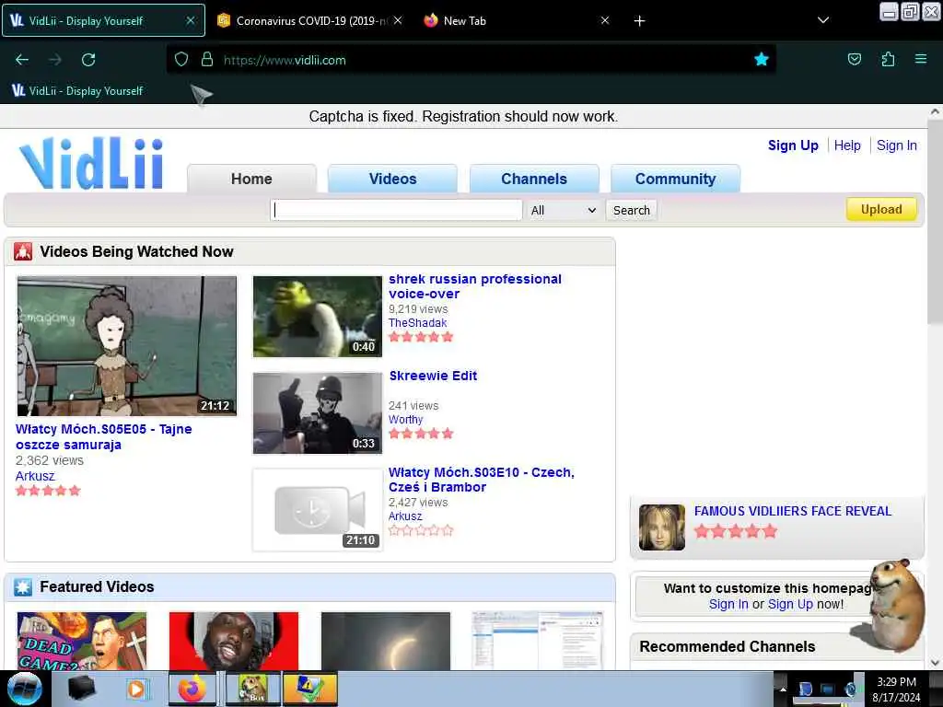Close the VidLii browser tab
The height and width of the screenshot is (707, 943).
[x=190, y=20]
